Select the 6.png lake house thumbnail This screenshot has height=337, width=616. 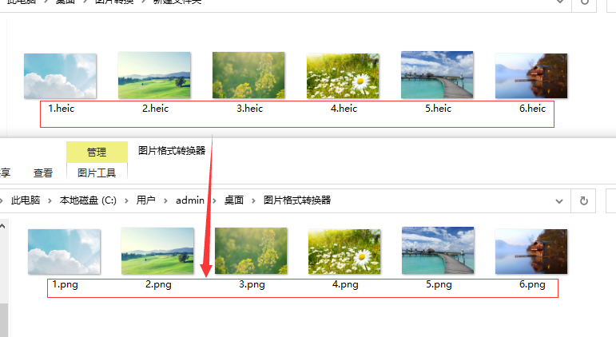tap(531, 252)
